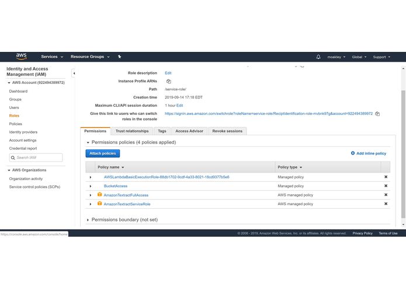Click the page vertical scrollbar
This screenshot has width=406, height=288.
(403, 154)
